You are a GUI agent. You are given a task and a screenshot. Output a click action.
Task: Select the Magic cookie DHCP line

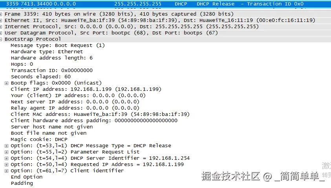coord(39,139)
